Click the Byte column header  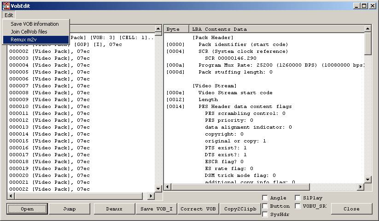coord(177,29)
